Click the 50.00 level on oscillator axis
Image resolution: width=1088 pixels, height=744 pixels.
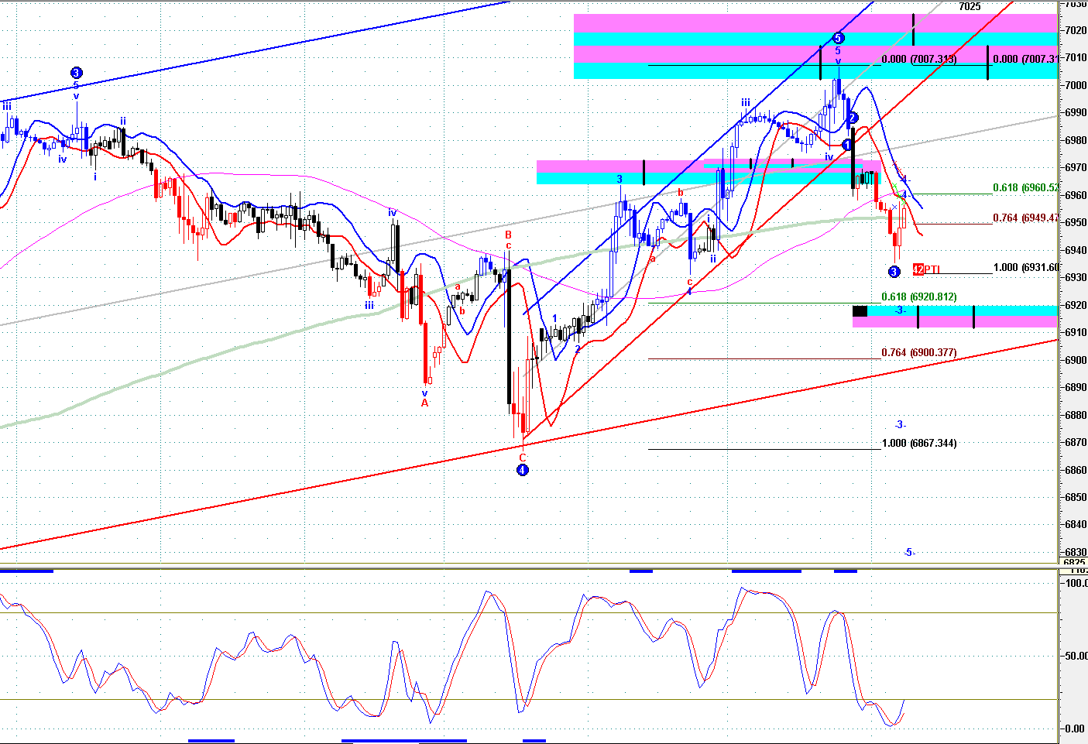(1075, 656)
